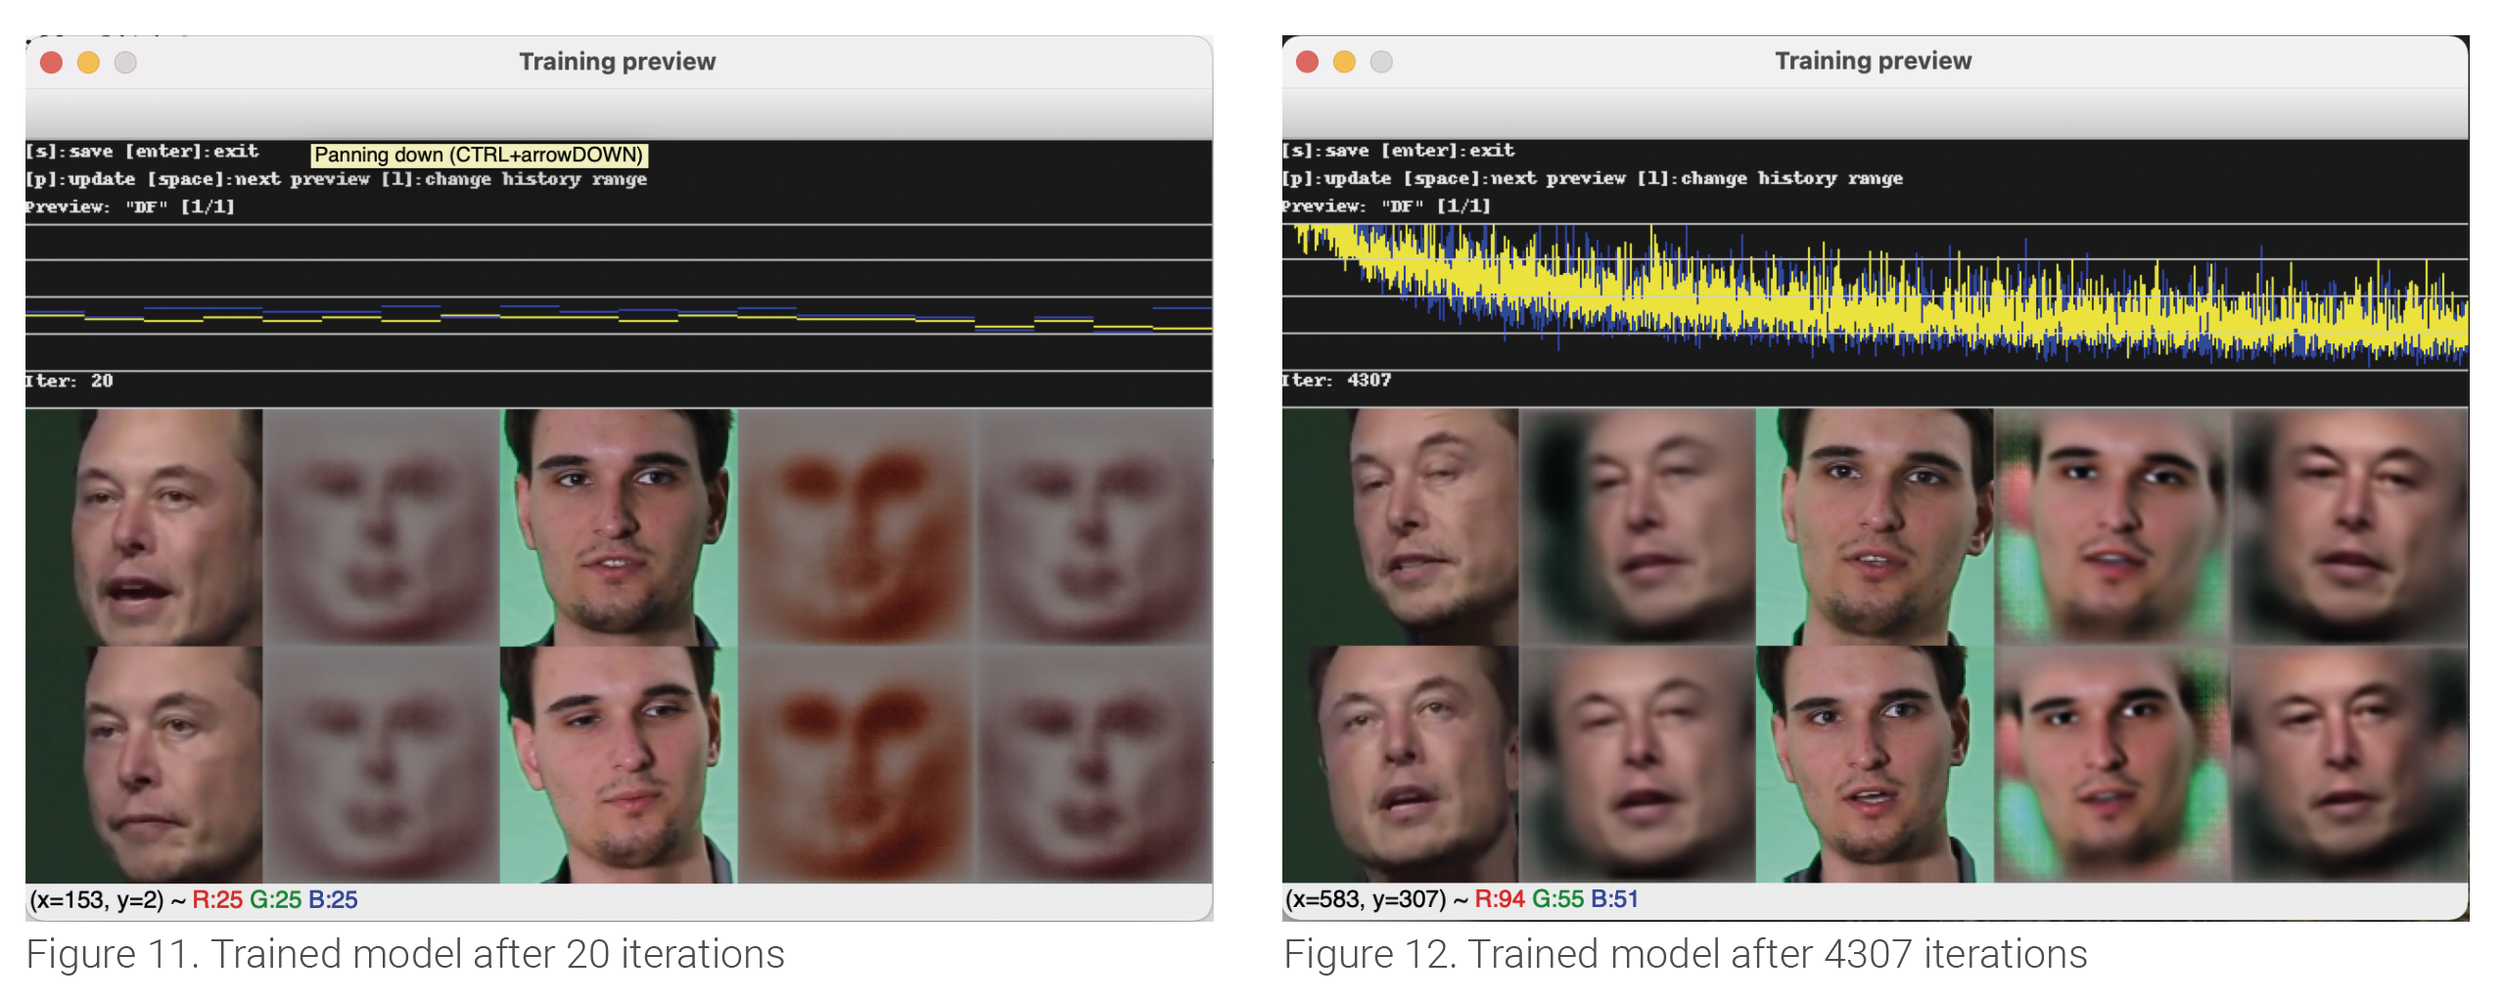
Task: Select top-row fourth-column green-speckled destination reconstruction, right window
Action: point(2112,526)
